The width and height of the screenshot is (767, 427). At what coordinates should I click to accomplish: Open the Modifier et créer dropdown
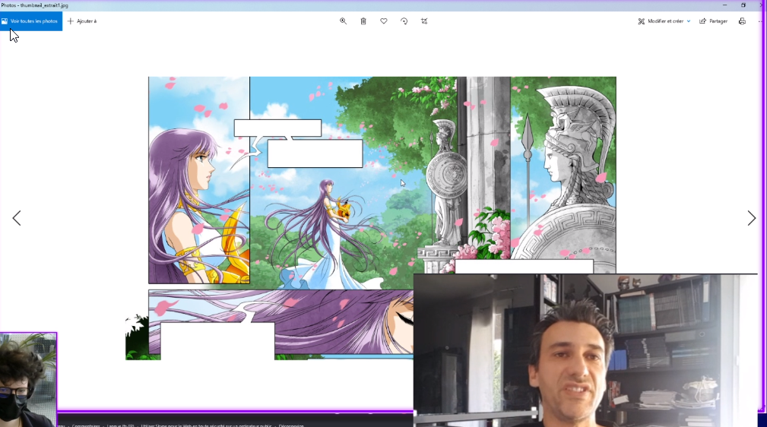pos(664,21)
